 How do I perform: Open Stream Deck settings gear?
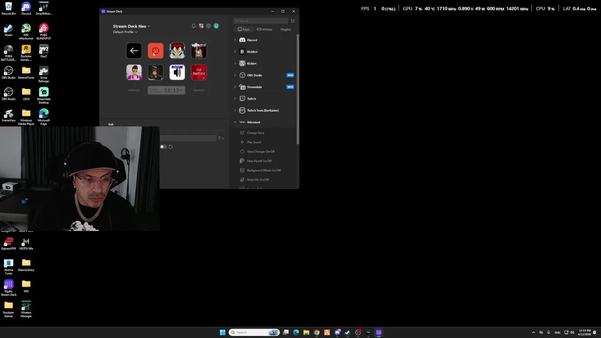coord(208,26)
